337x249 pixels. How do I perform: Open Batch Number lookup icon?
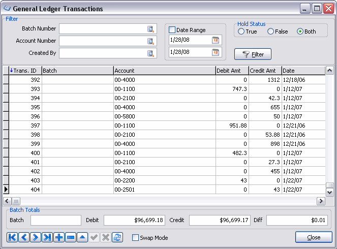tap(150, 29)
